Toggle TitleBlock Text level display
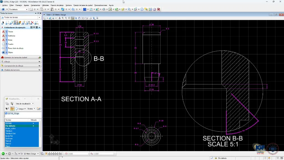Viewport: 284px width, 160px height. [x=22, y=134]
